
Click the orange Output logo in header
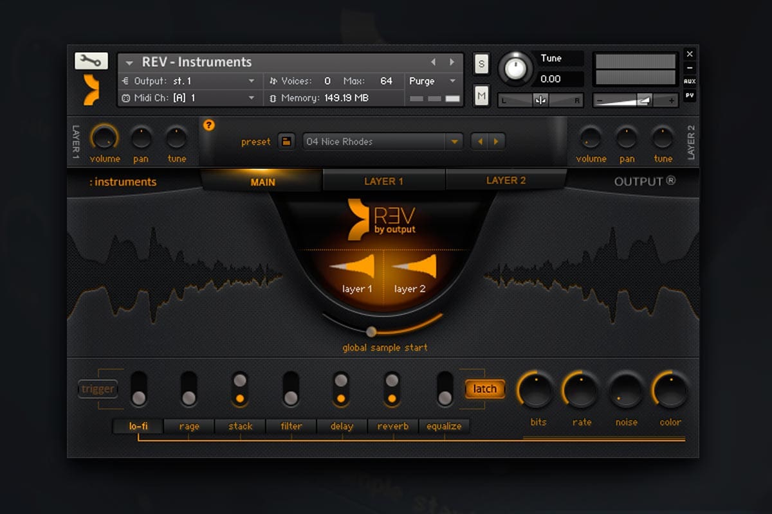point(93,90)
